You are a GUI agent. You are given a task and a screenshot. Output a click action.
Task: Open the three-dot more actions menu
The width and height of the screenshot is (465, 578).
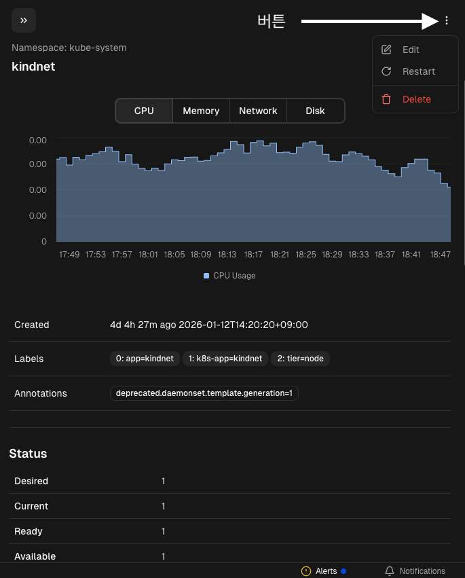point(446,21)
